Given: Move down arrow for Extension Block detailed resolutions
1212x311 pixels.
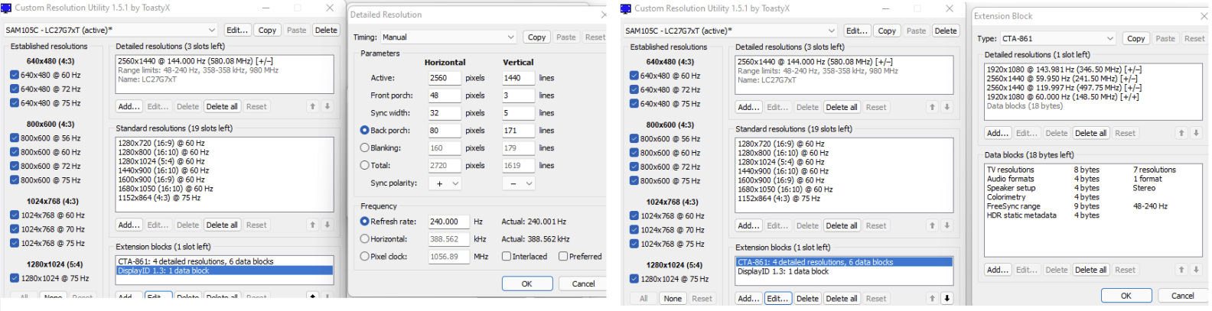Looking at the screenshot, I should pyautogui.click(x=1196, y=133).
